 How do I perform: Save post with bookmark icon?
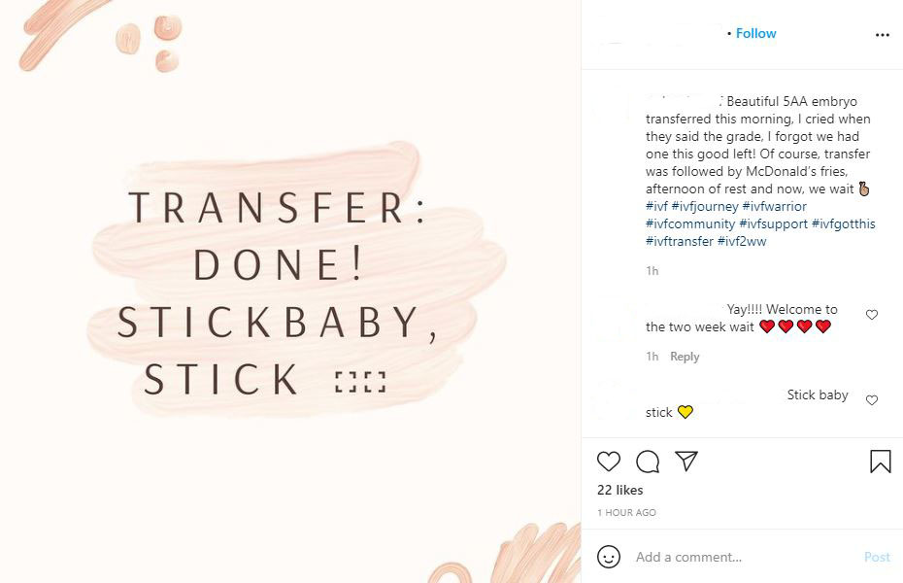pyautogui.click(x=880, y=462)
